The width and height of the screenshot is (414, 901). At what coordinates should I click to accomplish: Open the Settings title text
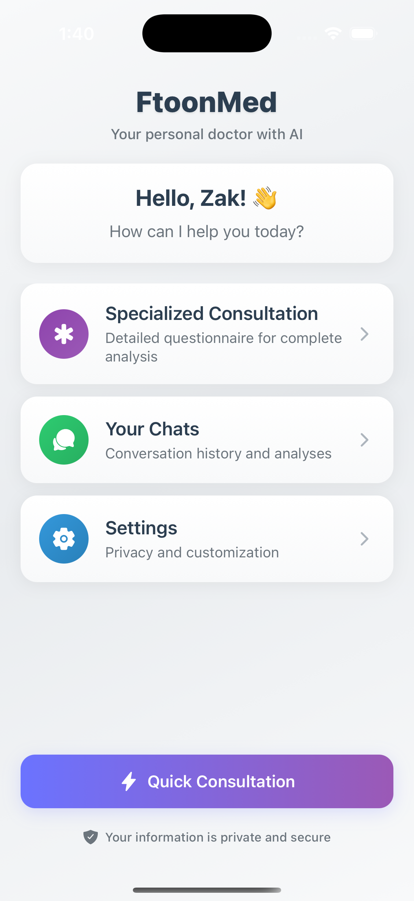point(141,529)
